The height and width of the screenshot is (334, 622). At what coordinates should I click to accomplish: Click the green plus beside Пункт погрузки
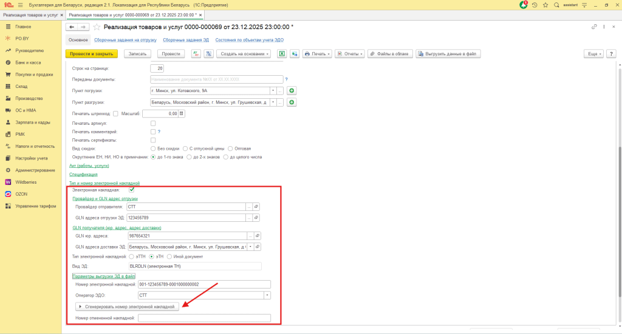click(292, 90)
